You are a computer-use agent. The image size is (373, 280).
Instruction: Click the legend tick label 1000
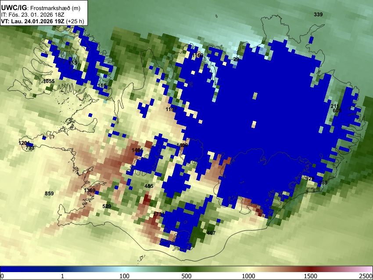248,276
